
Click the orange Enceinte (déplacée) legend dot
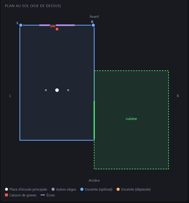coord(118,189)
